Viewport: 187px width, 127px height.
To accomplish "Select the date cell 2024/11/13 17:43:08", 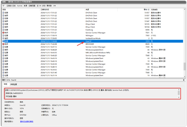I will [x=49, y=44].
